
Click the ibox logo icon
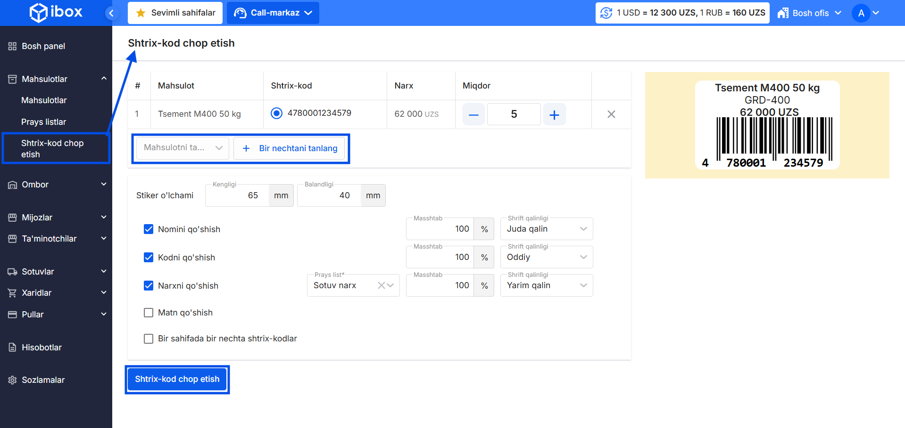click(39, 13)
